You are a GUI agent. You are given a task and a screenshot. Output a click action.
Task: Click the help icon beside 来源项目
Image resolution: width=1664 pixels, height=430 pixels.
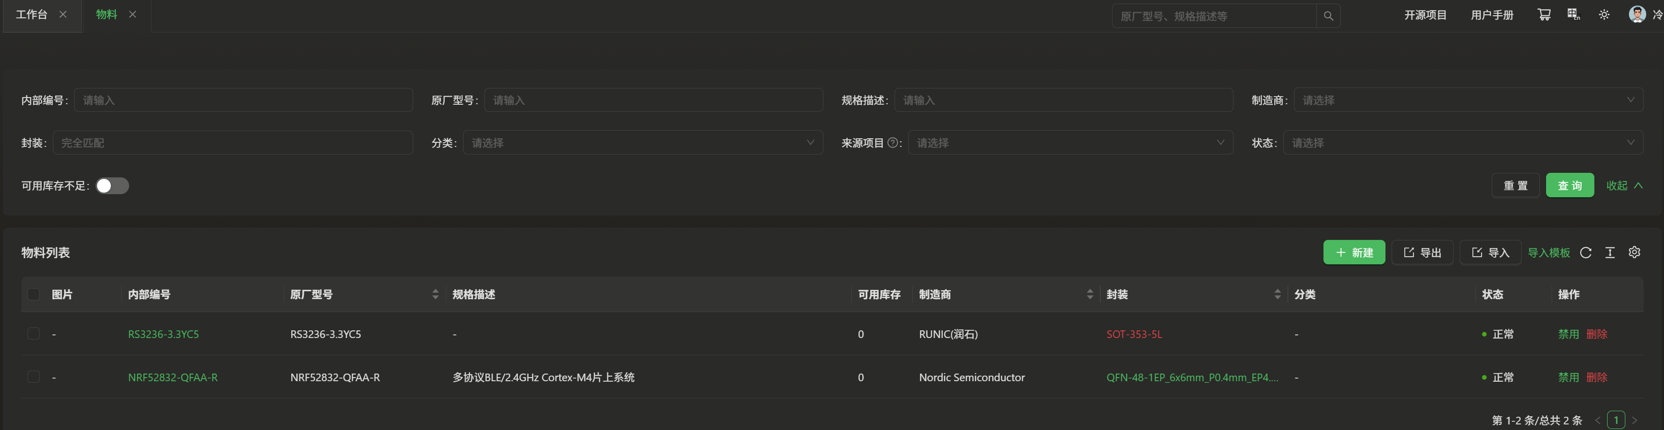892,143
